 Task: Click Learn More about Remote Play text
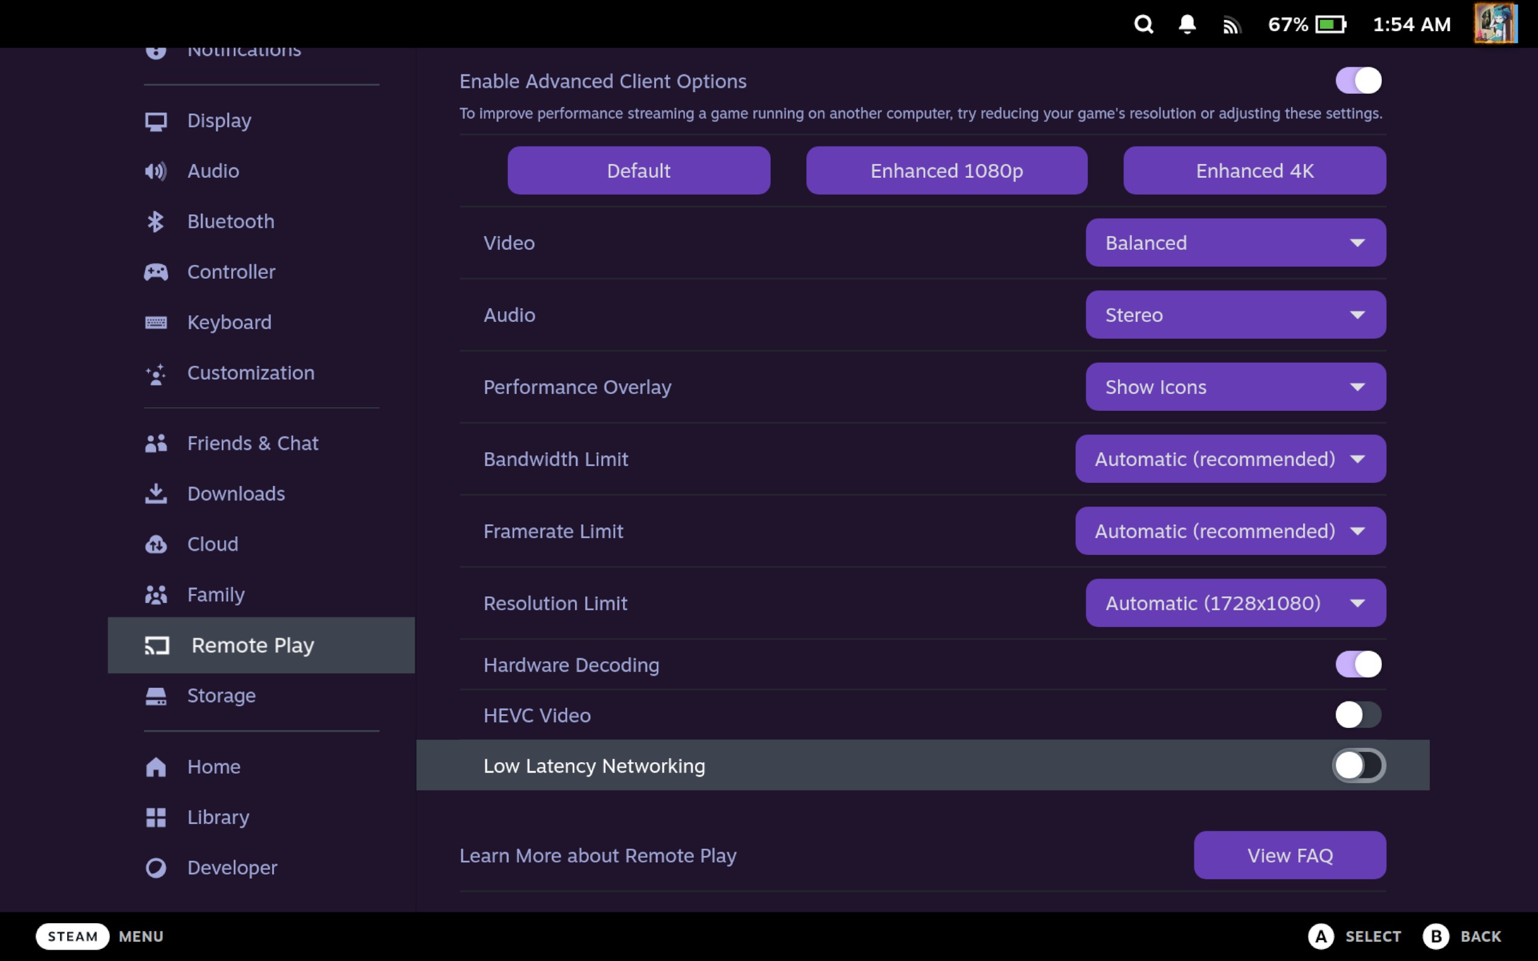pos(598,855)
